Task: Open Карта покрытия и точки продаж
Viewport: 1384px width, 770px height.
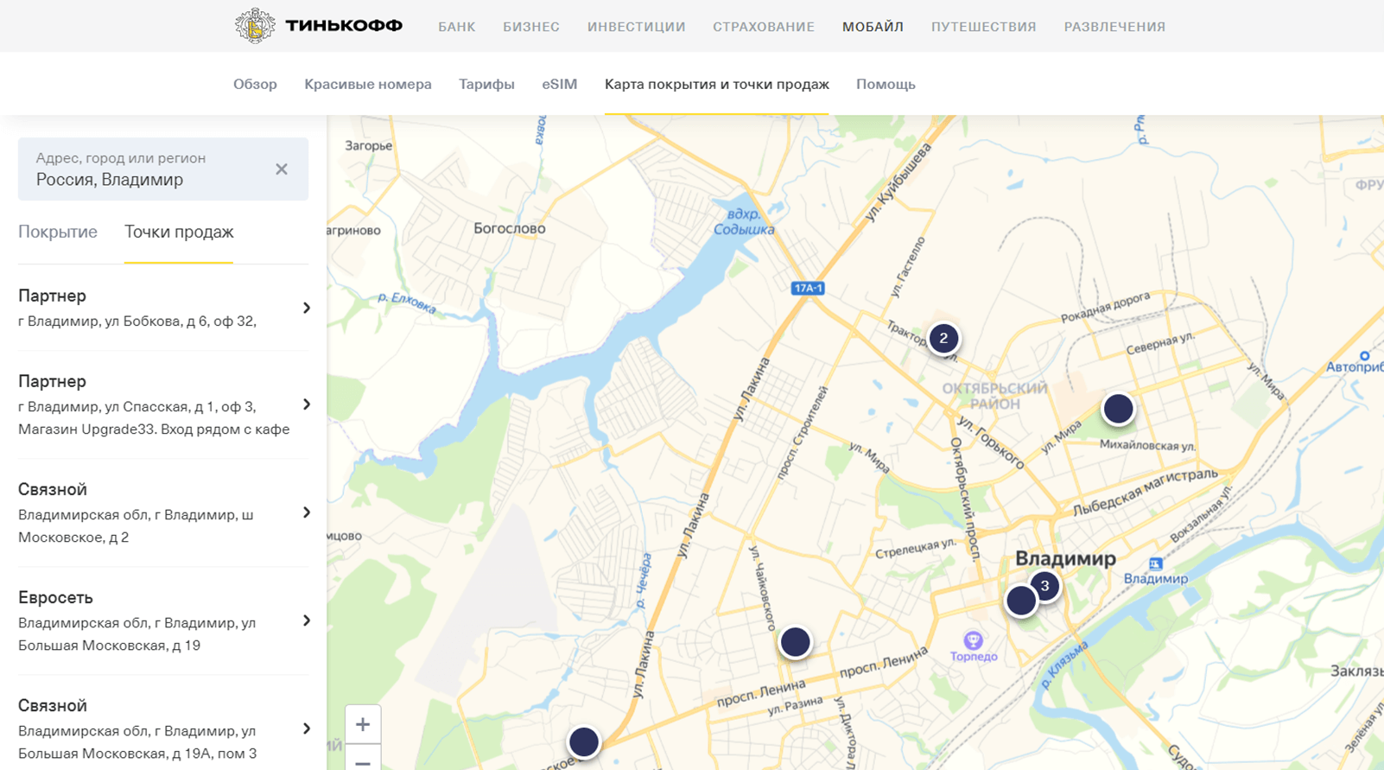Action: pos(717,84)
